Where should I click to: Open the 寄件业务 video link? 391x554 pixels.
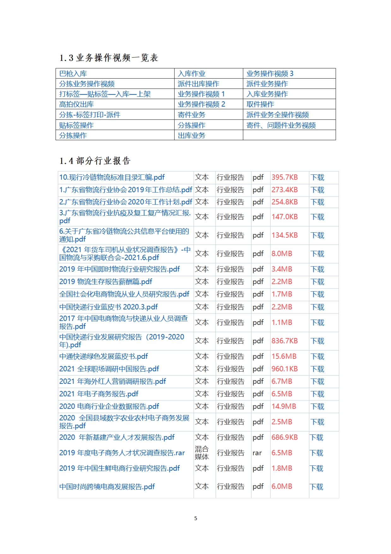192,115
